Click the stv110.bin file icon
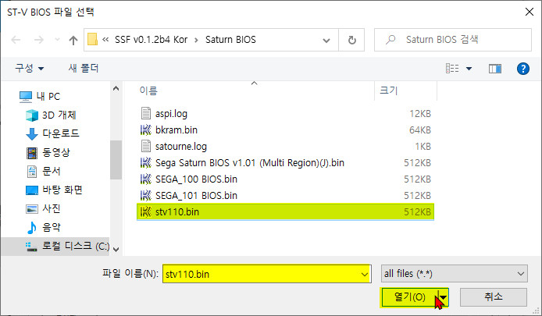 tap(146, 211)
